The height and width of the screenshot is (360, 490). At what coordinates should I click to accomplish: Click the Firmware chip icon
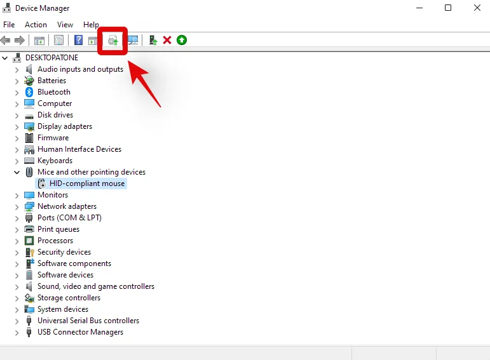click(29, 138)
